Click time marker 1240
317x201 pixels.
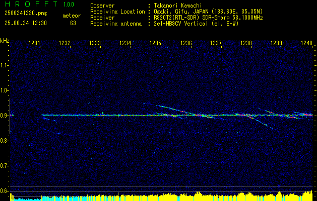(x=307, y=43)
